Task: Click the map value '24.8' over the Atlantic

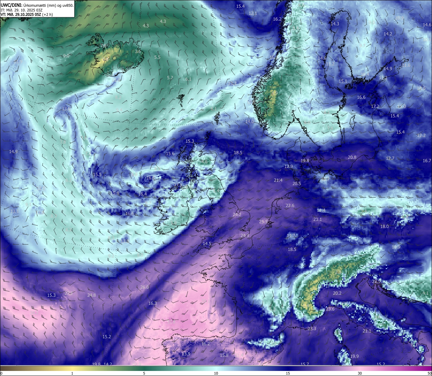Action: (x=91, y=295)
